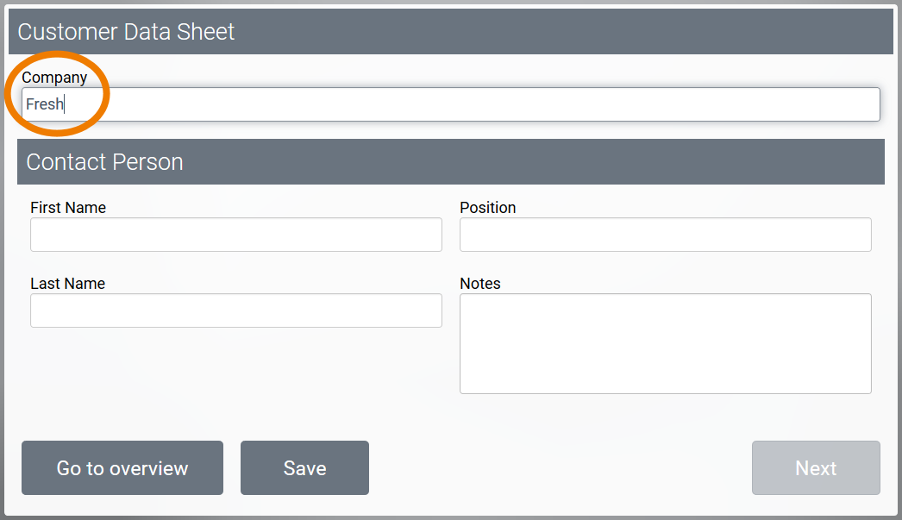Click the Position label text

tap(487, 208)
